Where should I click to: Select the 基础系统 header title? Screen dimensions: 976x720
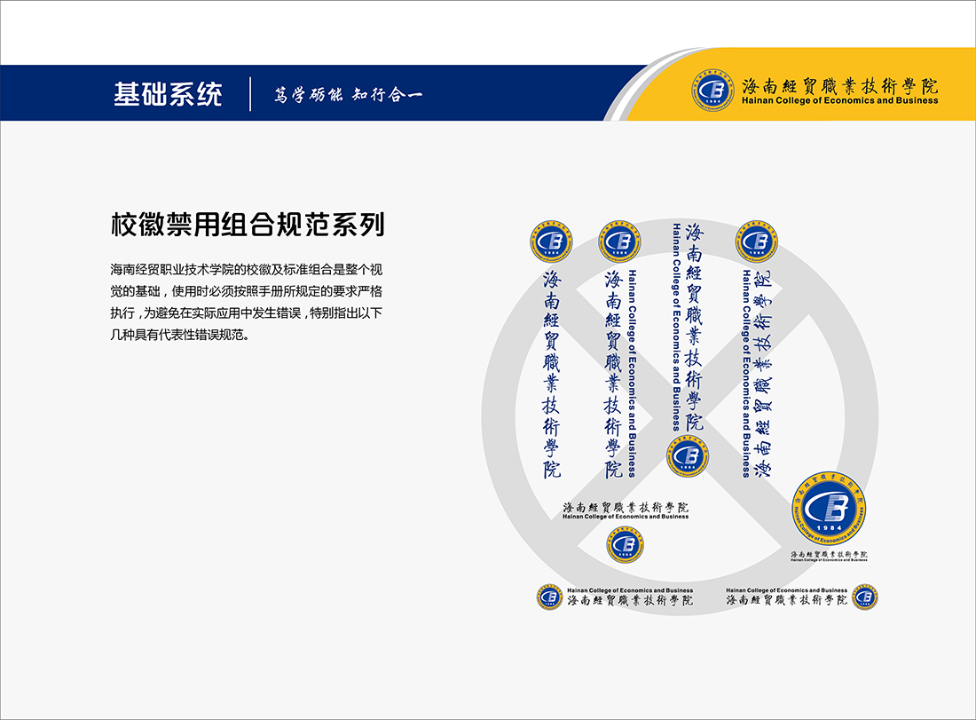168,94
